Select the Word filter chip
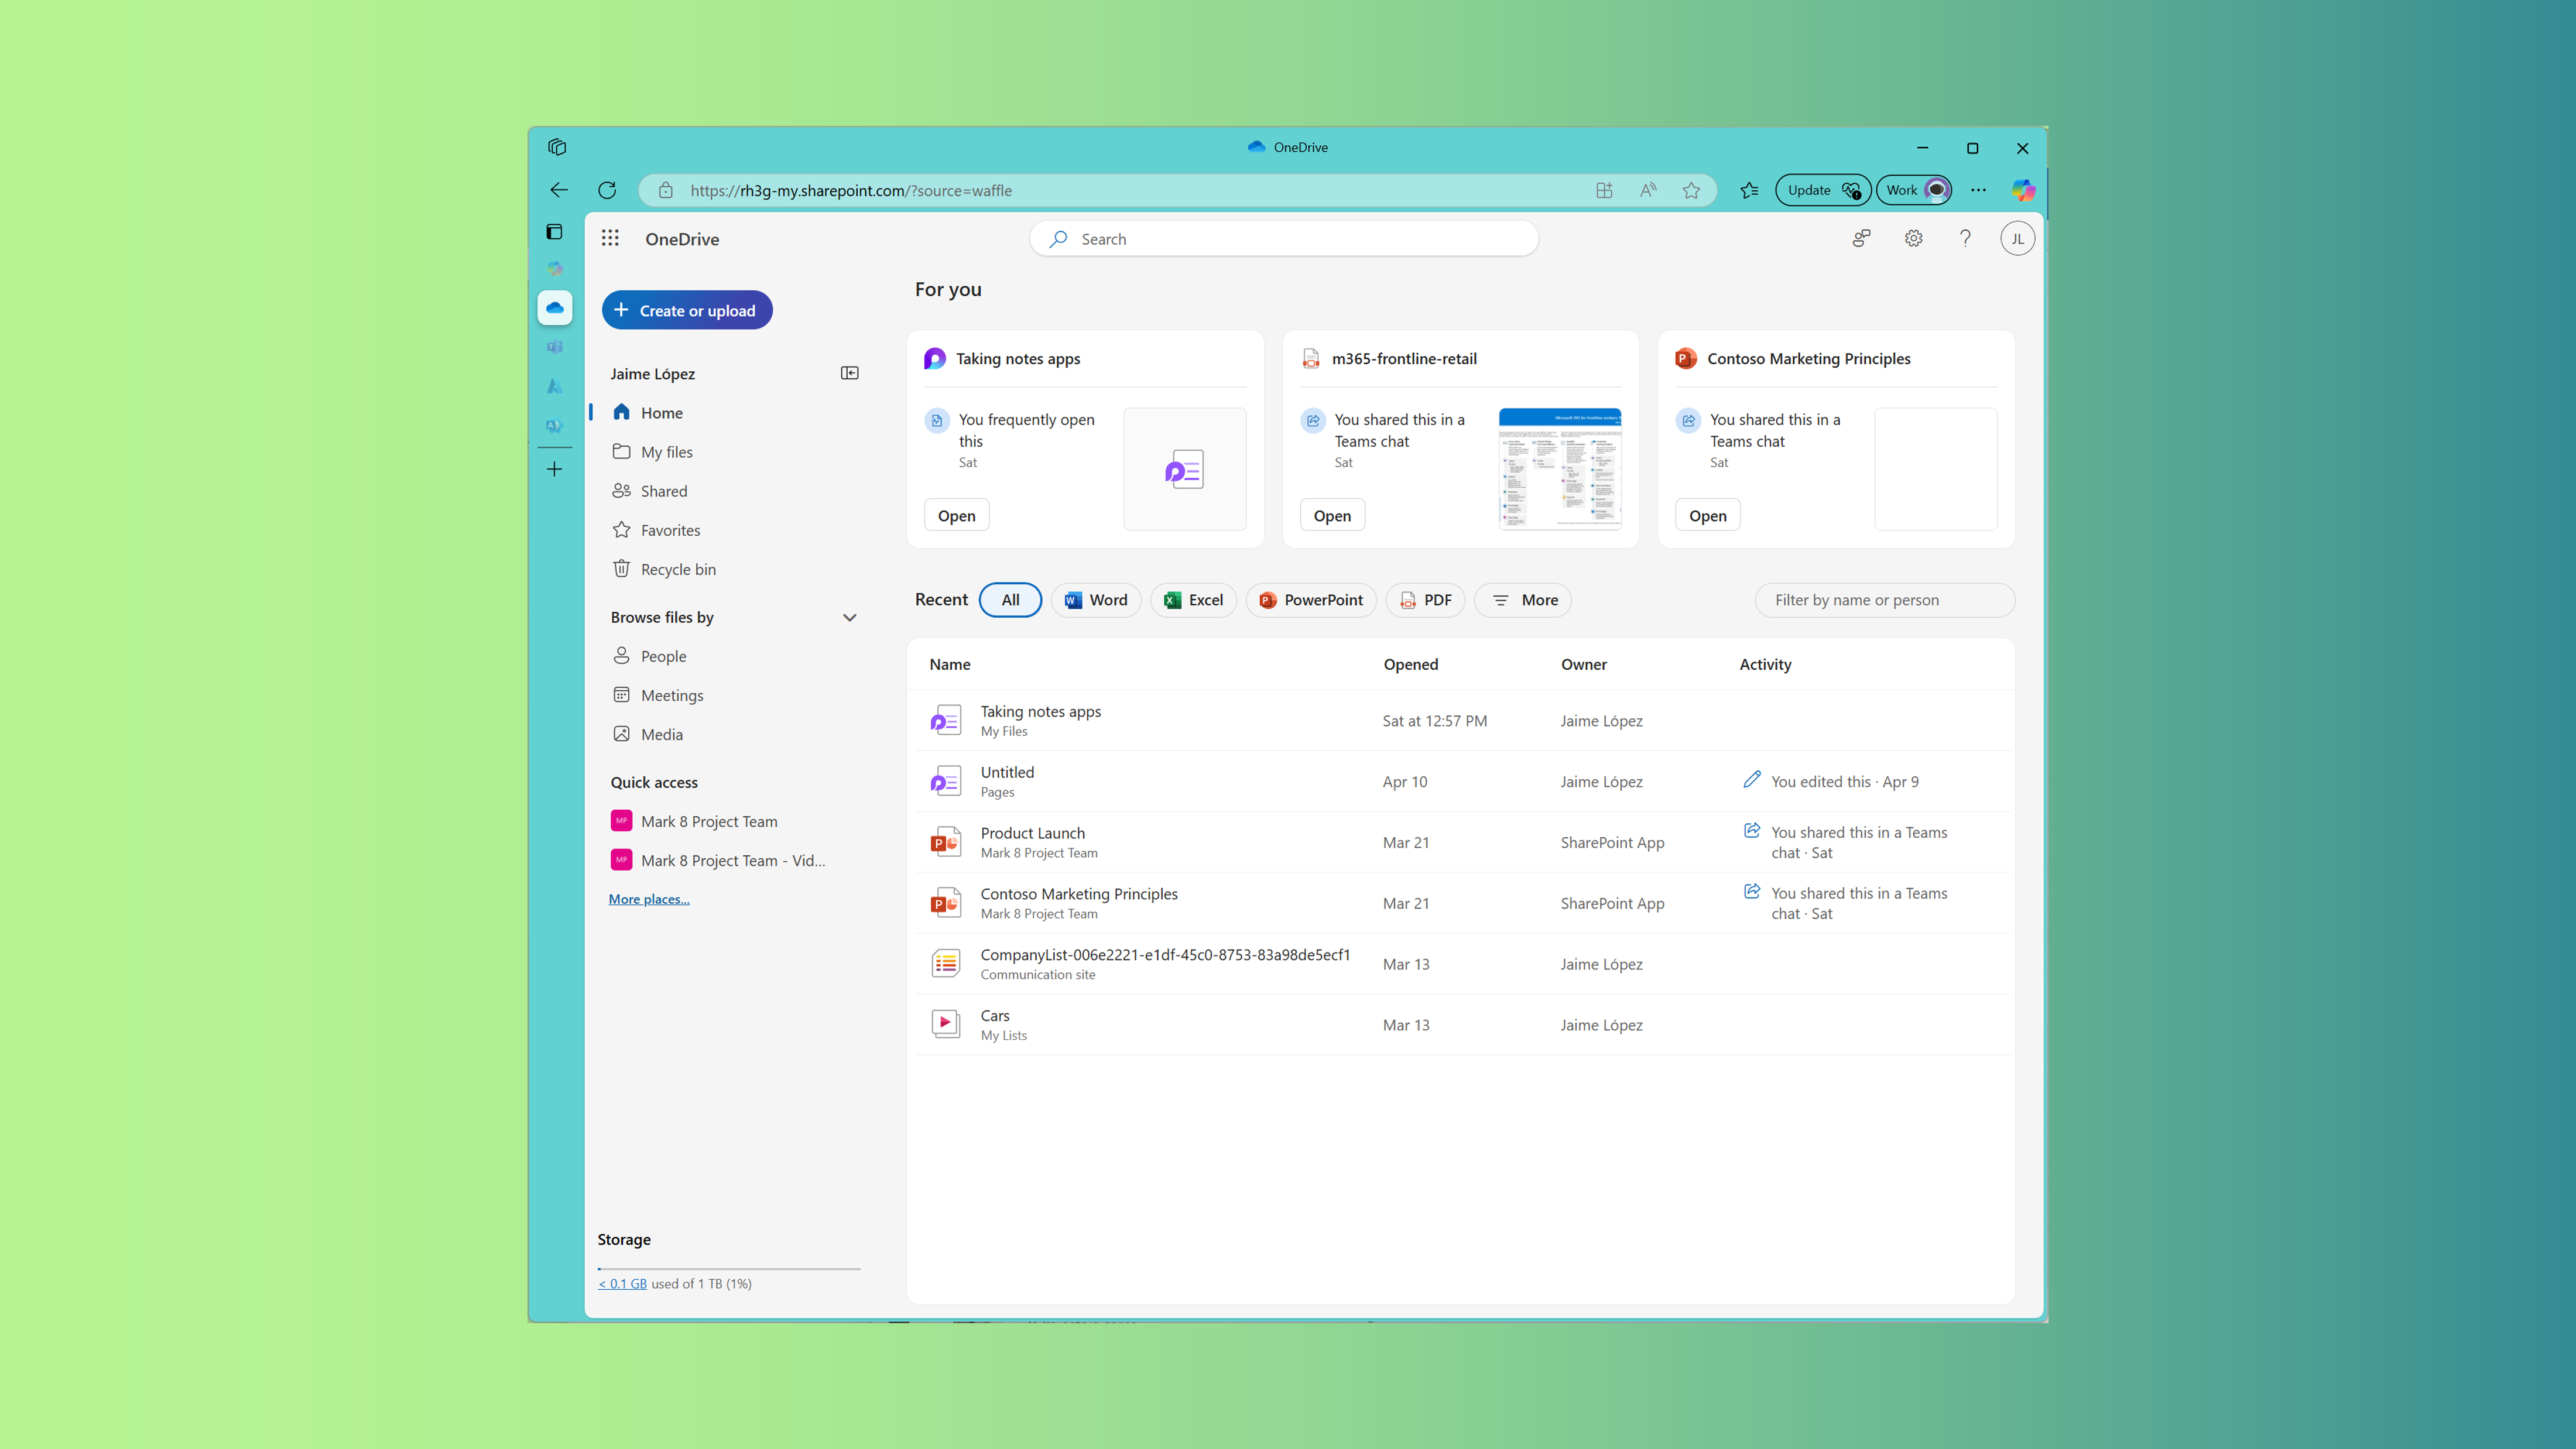2576x1449 pixels. click(1096, 600)
